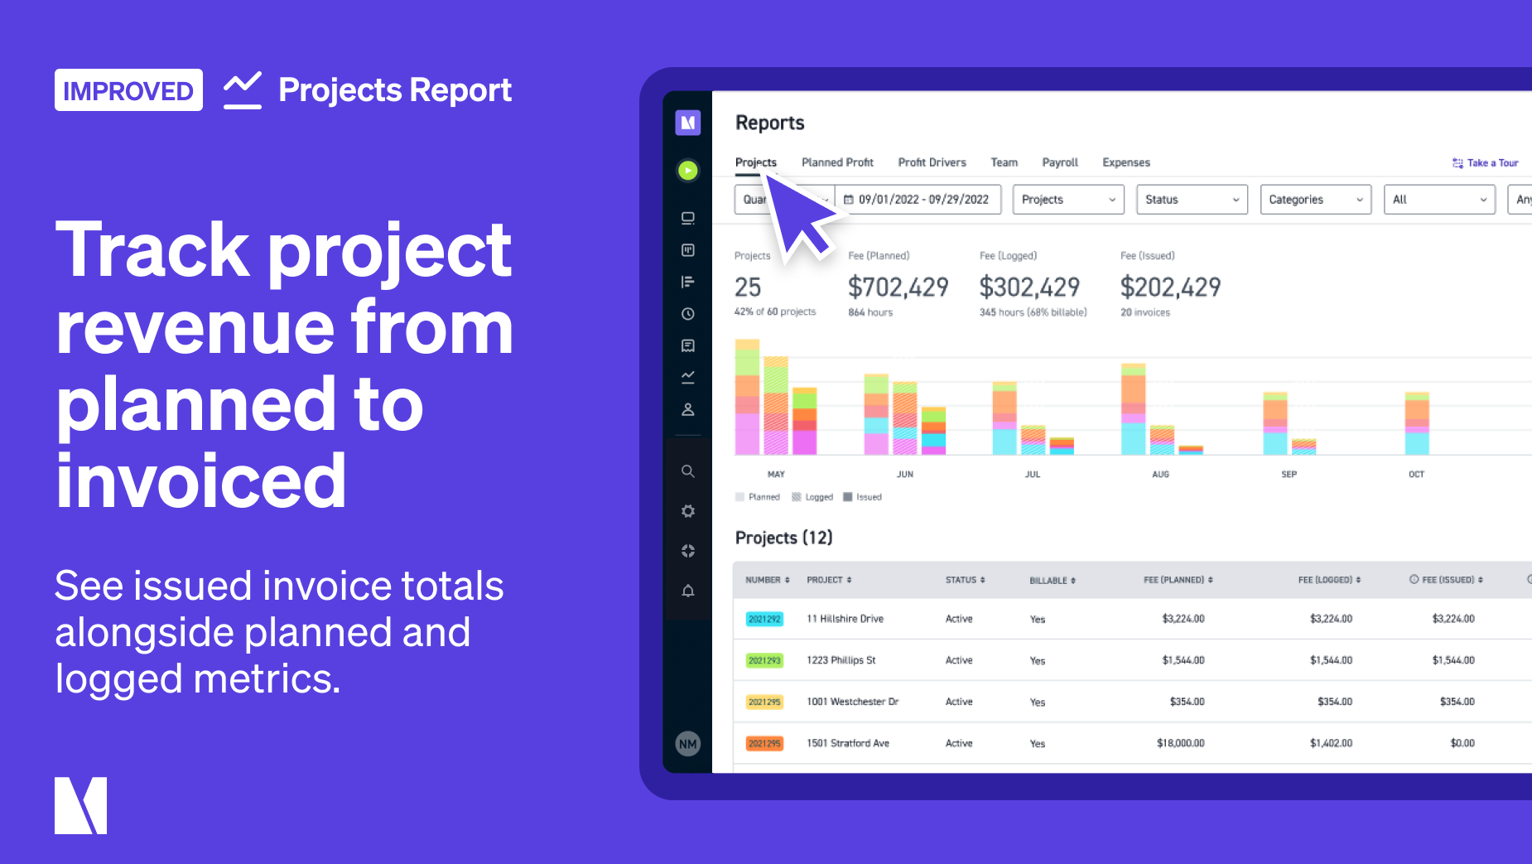
Task: Sort table by STATUS column
Action: tap(982, 581)
